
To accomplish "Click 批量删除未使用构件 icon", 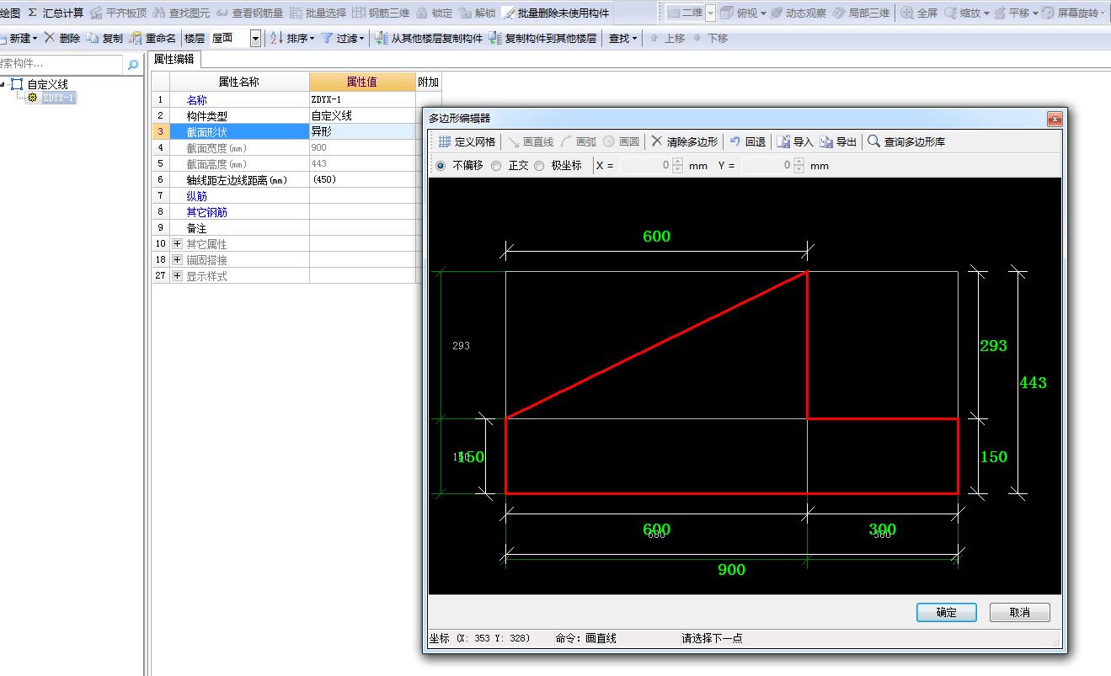I will pyautogui.click(x=508, y=13).
